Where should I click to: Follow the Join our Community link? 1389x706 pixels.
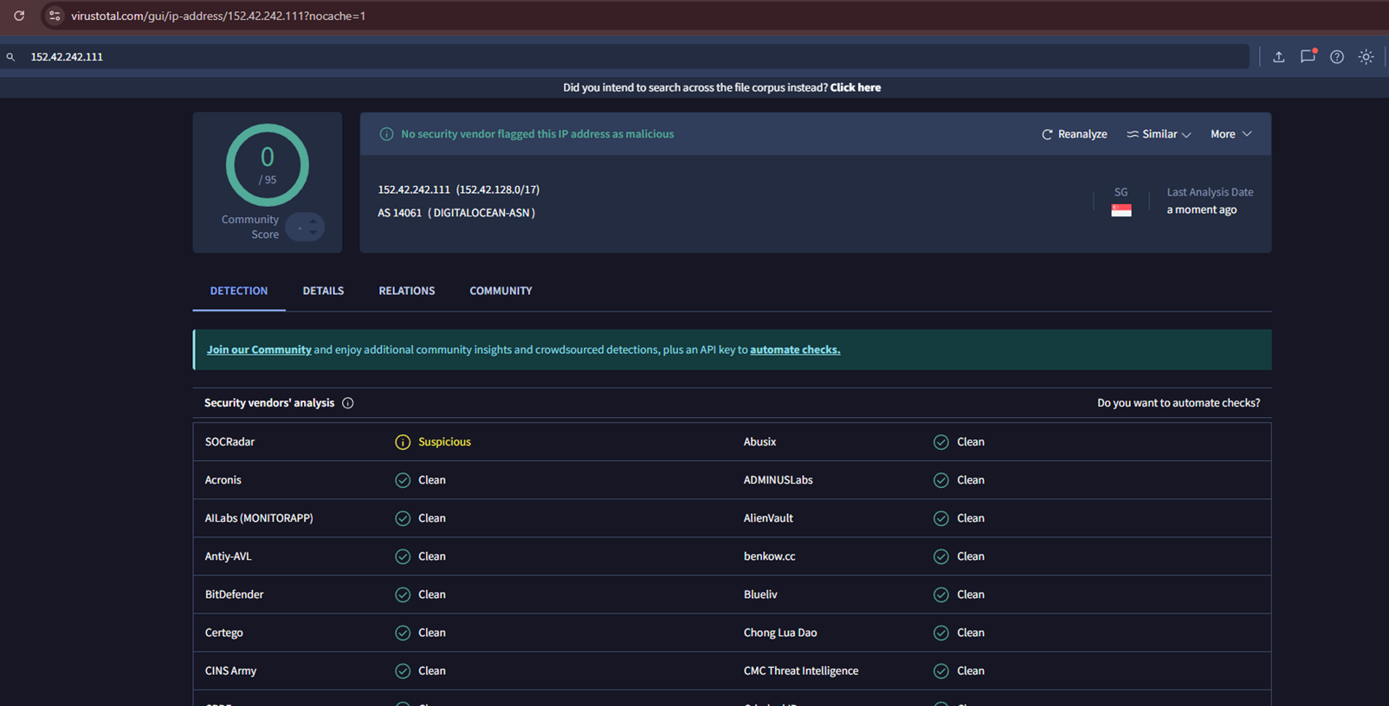click(259, 350)
